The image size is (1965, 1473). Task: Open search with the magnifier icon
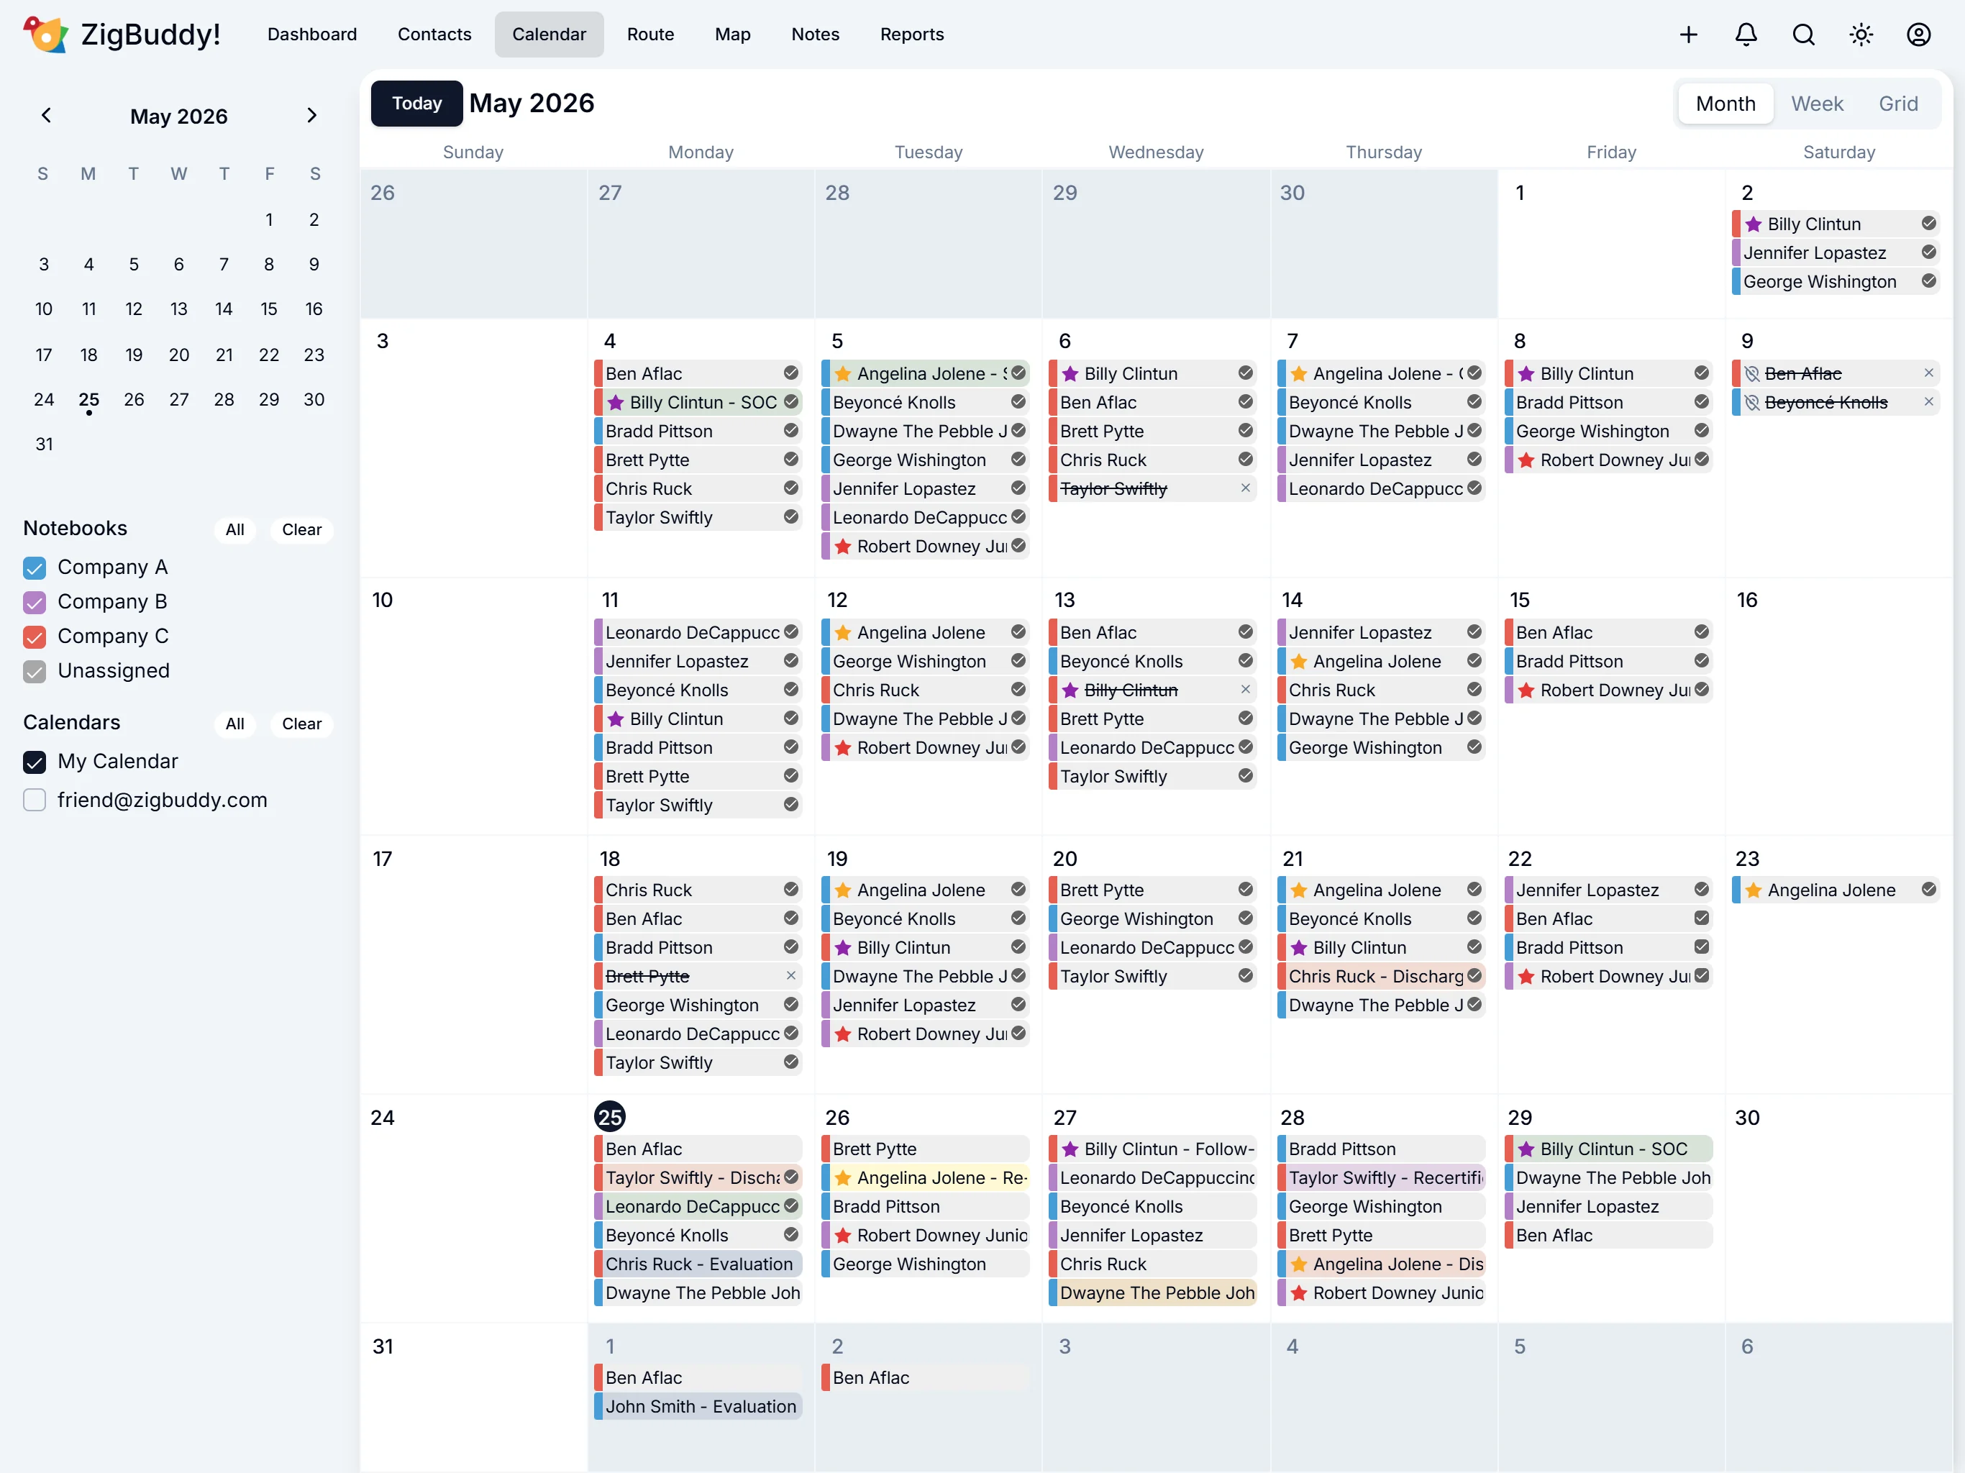point(1803,35)
